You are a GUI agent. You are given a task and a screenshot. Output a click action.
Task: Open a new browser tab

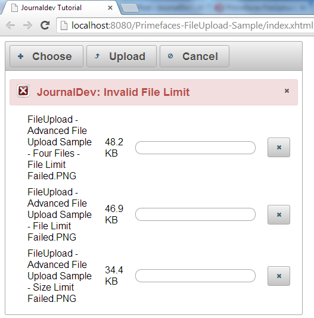pos(130,8)
